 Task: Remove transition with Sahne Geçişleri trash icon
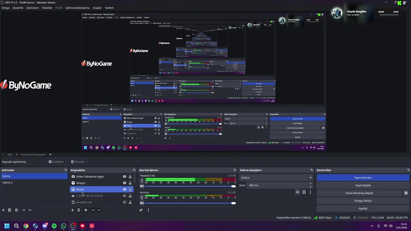pyautogui.click(x=304, y=192)
